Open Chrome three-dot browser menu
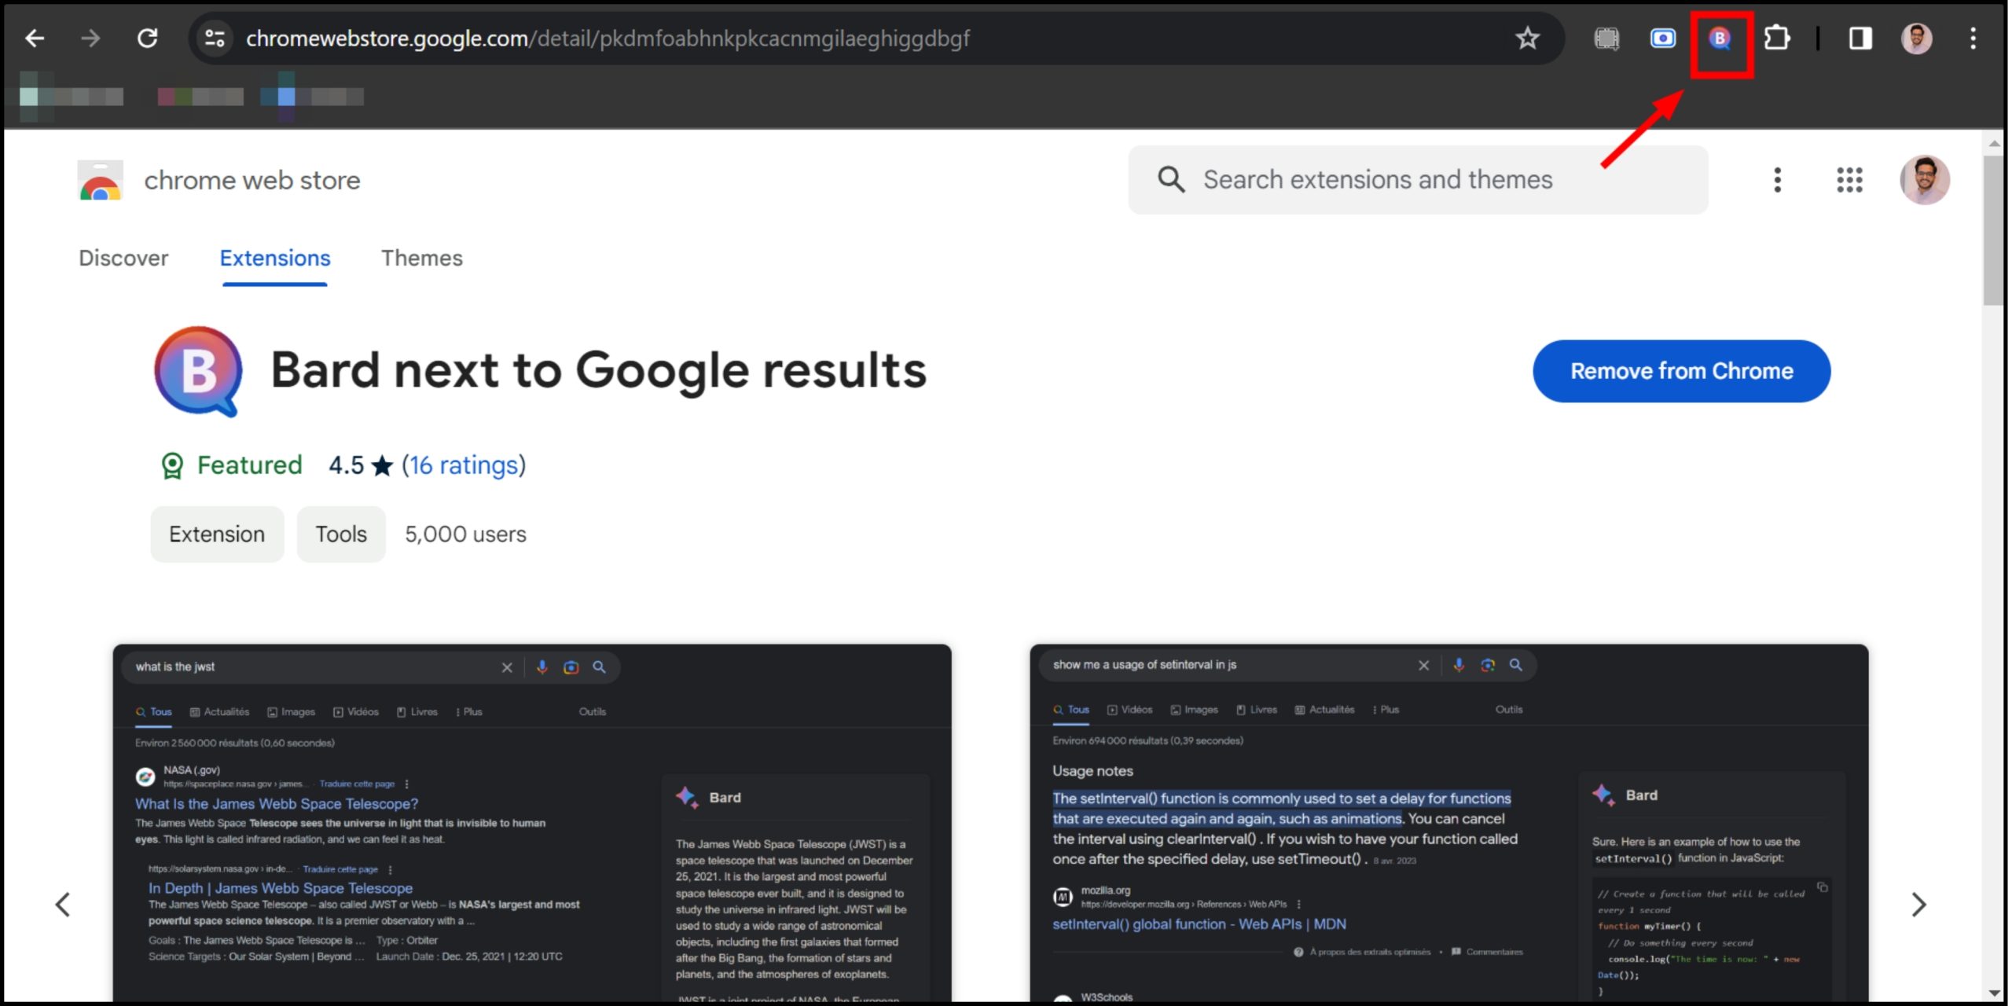Viewport: 2012px width, 1006px height. tap(1973, 38)
